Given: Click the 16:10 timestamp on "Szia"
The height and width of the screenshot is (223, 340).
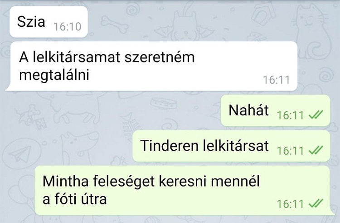Looking at the screenshot, I should click(x=67, y=26).
